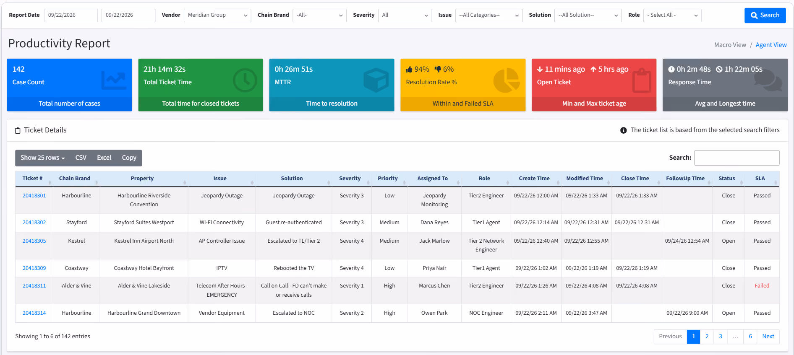The image size is (794, 355).
Task: Click the clipboard icon next to Ticket Details
Action: 18,130
